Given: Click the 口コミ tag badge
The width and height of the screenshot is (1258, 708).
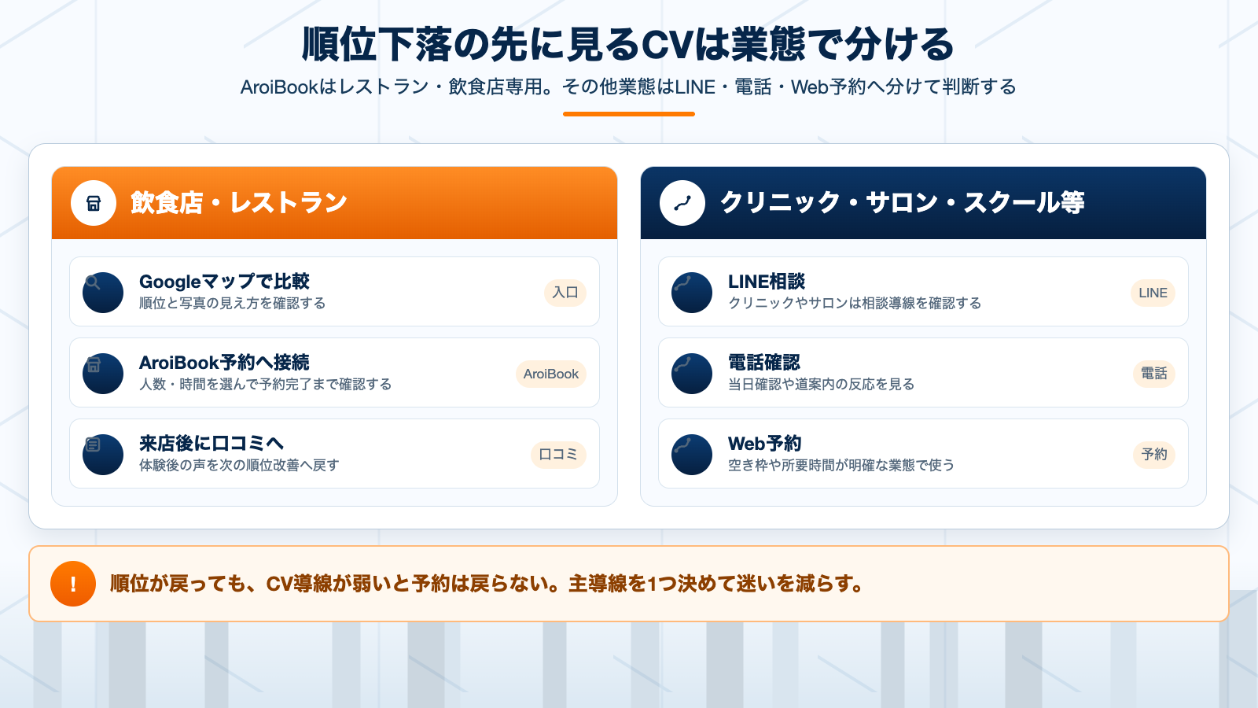Looking at the screenshot, I should point(558,455).
